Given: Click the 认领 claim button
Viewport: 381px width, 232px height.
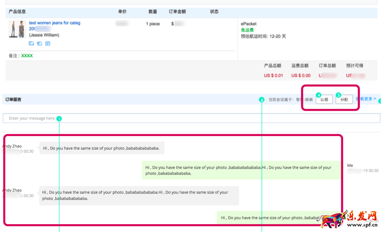Looking at the screenshot, I should click(324, 99).
